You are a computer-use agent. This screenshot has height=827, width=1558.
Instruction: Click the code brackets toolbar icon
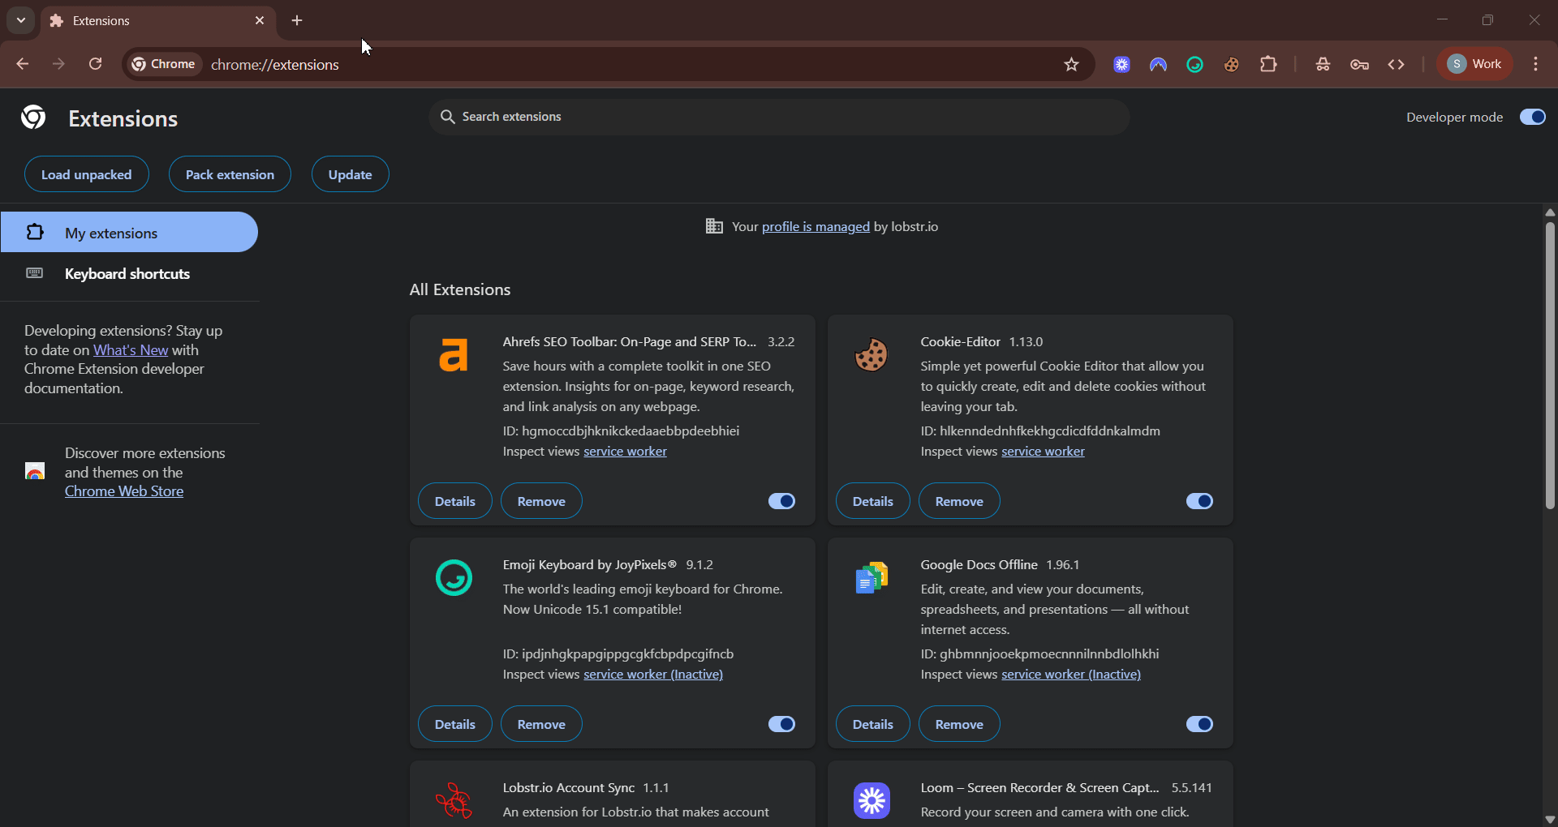tap(1396, 65)
